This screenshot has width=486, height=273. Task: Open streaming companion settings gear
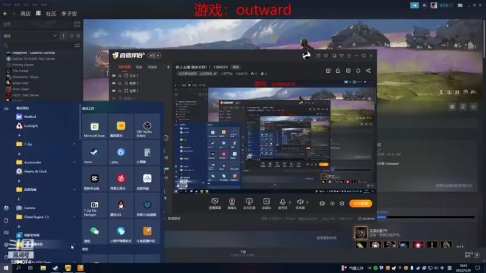[x=342, y=204]
